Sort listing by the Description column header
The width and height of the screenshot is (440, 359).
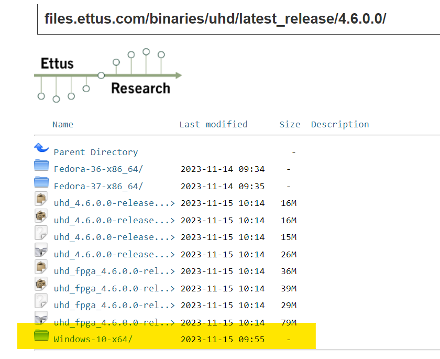[340, 124]
